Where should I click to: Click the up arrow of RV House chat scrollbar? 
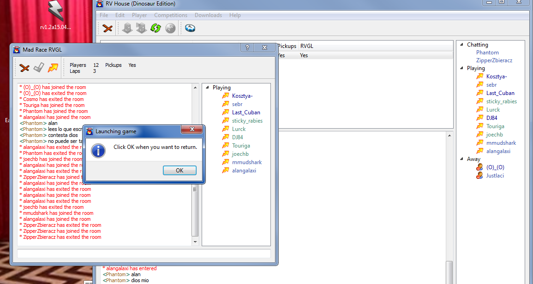pos(449,136)
